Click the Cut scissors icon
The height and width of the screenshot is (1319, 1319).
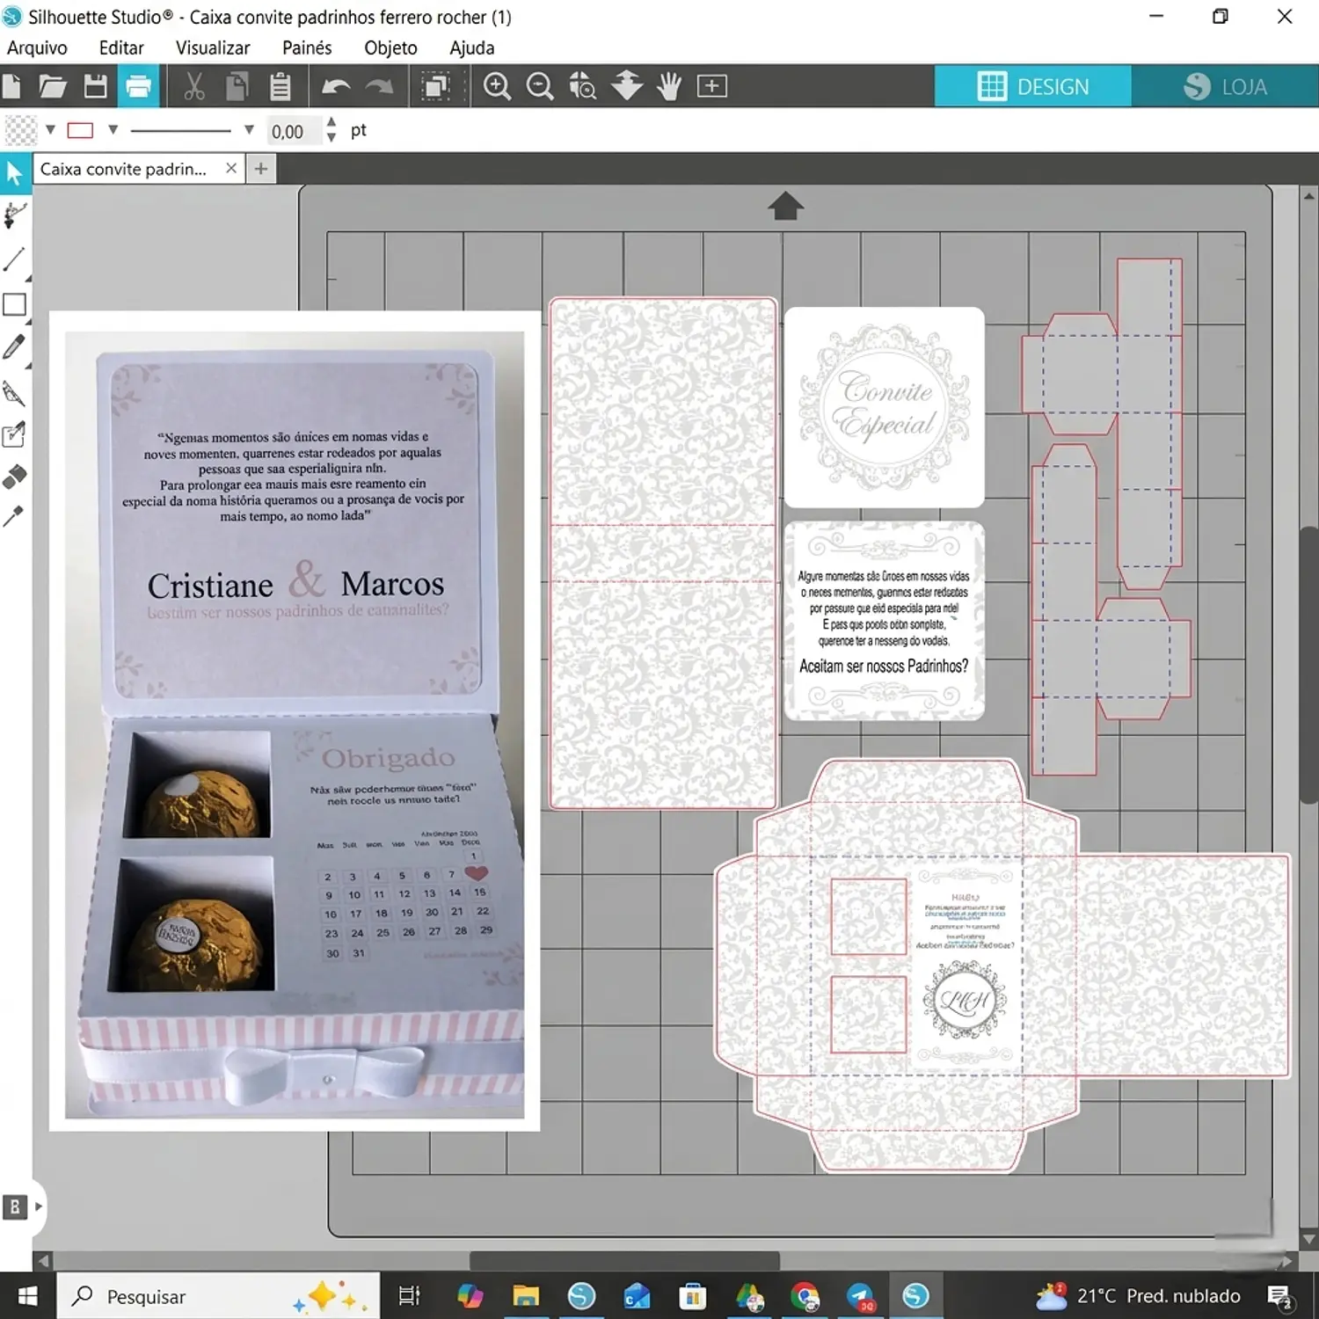[194, 86]
